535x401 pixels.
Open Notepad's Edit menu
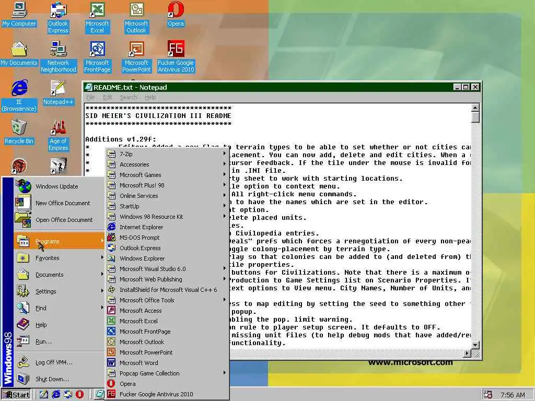click(108, 98)
